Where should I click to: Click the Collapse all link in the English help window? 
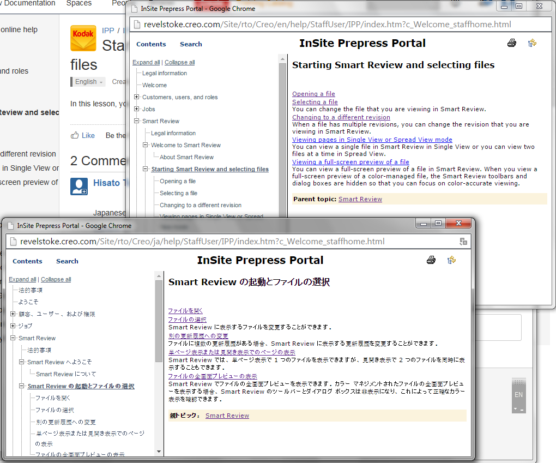179,62
